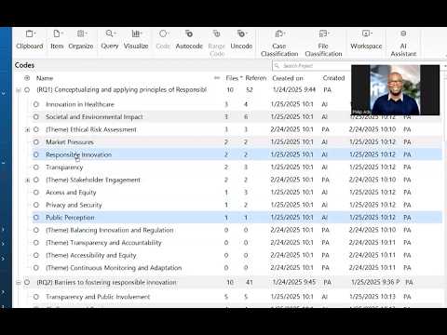
Task: Launch the AI Assistant
Action: (403, 43)
